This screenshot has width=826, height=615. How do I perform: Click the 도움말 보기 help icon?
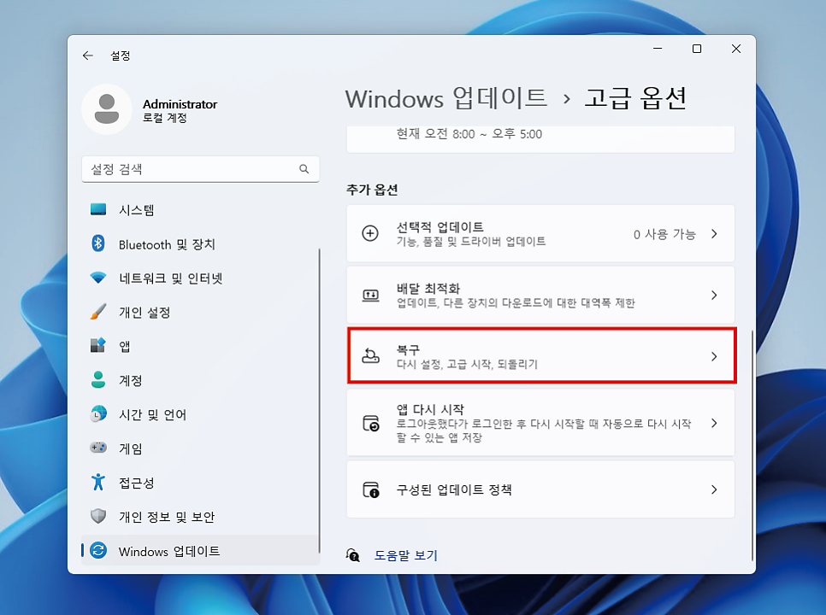(353, 555)
